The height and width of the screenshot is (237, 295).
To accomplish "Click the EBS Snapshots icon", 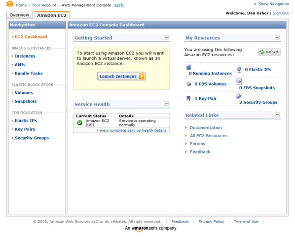I will [x=239, y=81].
